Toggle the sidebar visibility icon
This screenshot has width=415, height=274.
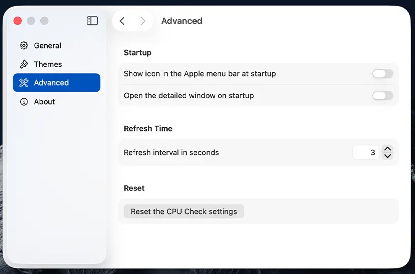click(92, 21)
